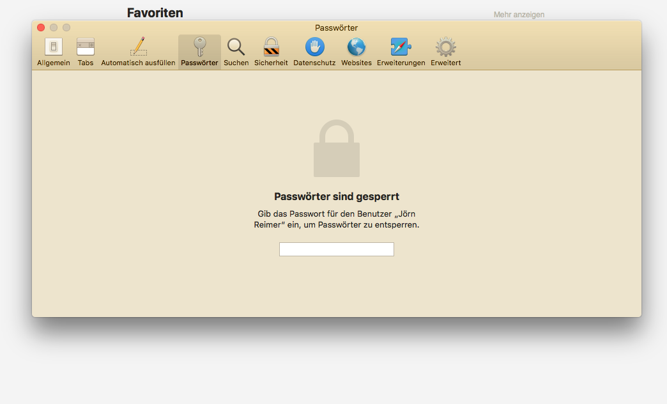Open the Erweitert gear settings
The width and height of the screenshot is (667, 404).
click(x=446, y=52)
